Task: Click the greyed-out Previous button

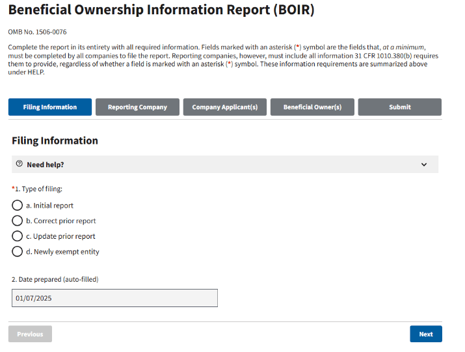Action: (x=30, y=334)
